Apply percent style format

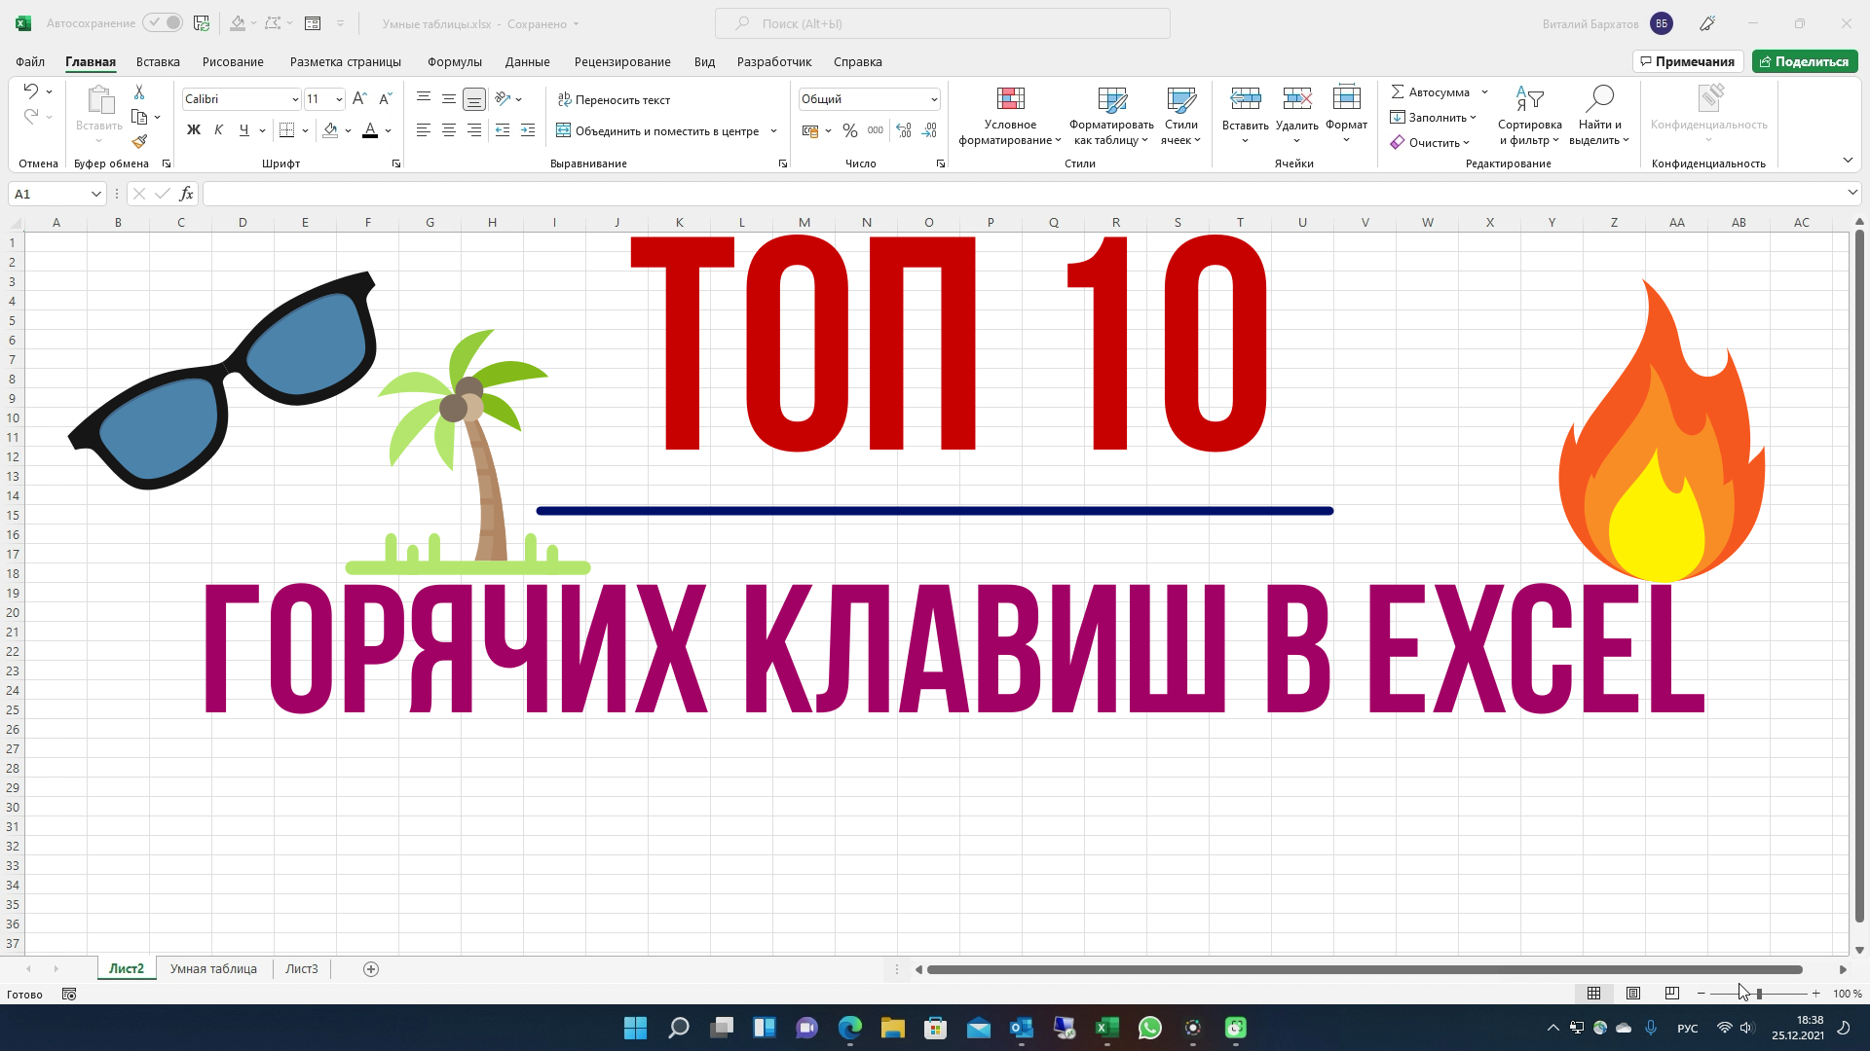tap(850, 130)
